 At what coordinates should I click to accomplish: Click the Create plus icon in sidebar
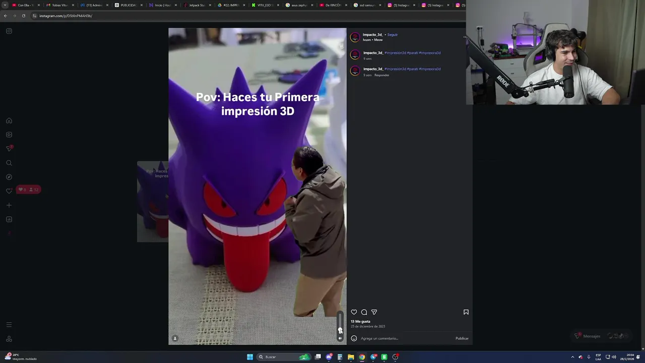click(x=9, y=205)
